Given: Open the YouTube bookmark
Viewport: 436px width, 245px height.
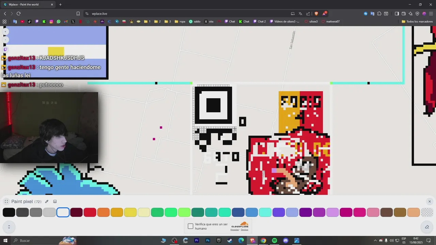Looking at the screenshot, I should pyautogui.click(x=22, y=21).
